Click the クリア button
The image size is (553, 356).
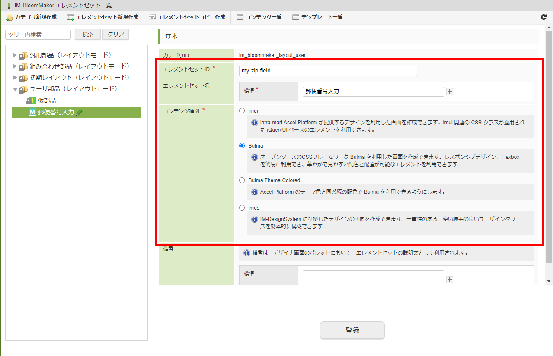tap(116, 35)
